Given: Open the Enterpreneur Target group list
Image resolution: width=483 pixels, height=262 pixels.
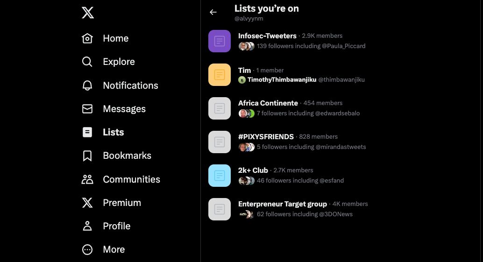Looking at the screenshot, I should pos(282,204).
